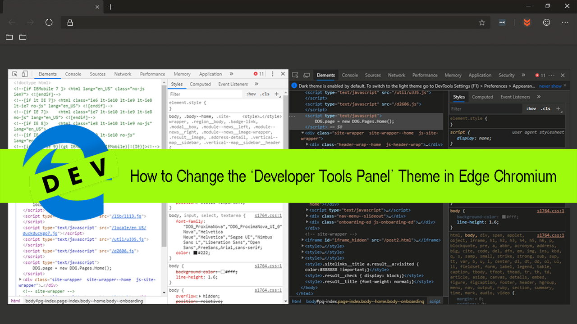Switch to Console tab in light DevTools
The height and width of the screenshot is (324, 577).
tap(73, 74)
